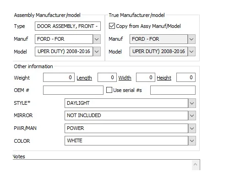Click the Assembly Model UPER DUTY) 2008-2016 text box
Viewport: 229px width, 183px height.
coord(64,52)
